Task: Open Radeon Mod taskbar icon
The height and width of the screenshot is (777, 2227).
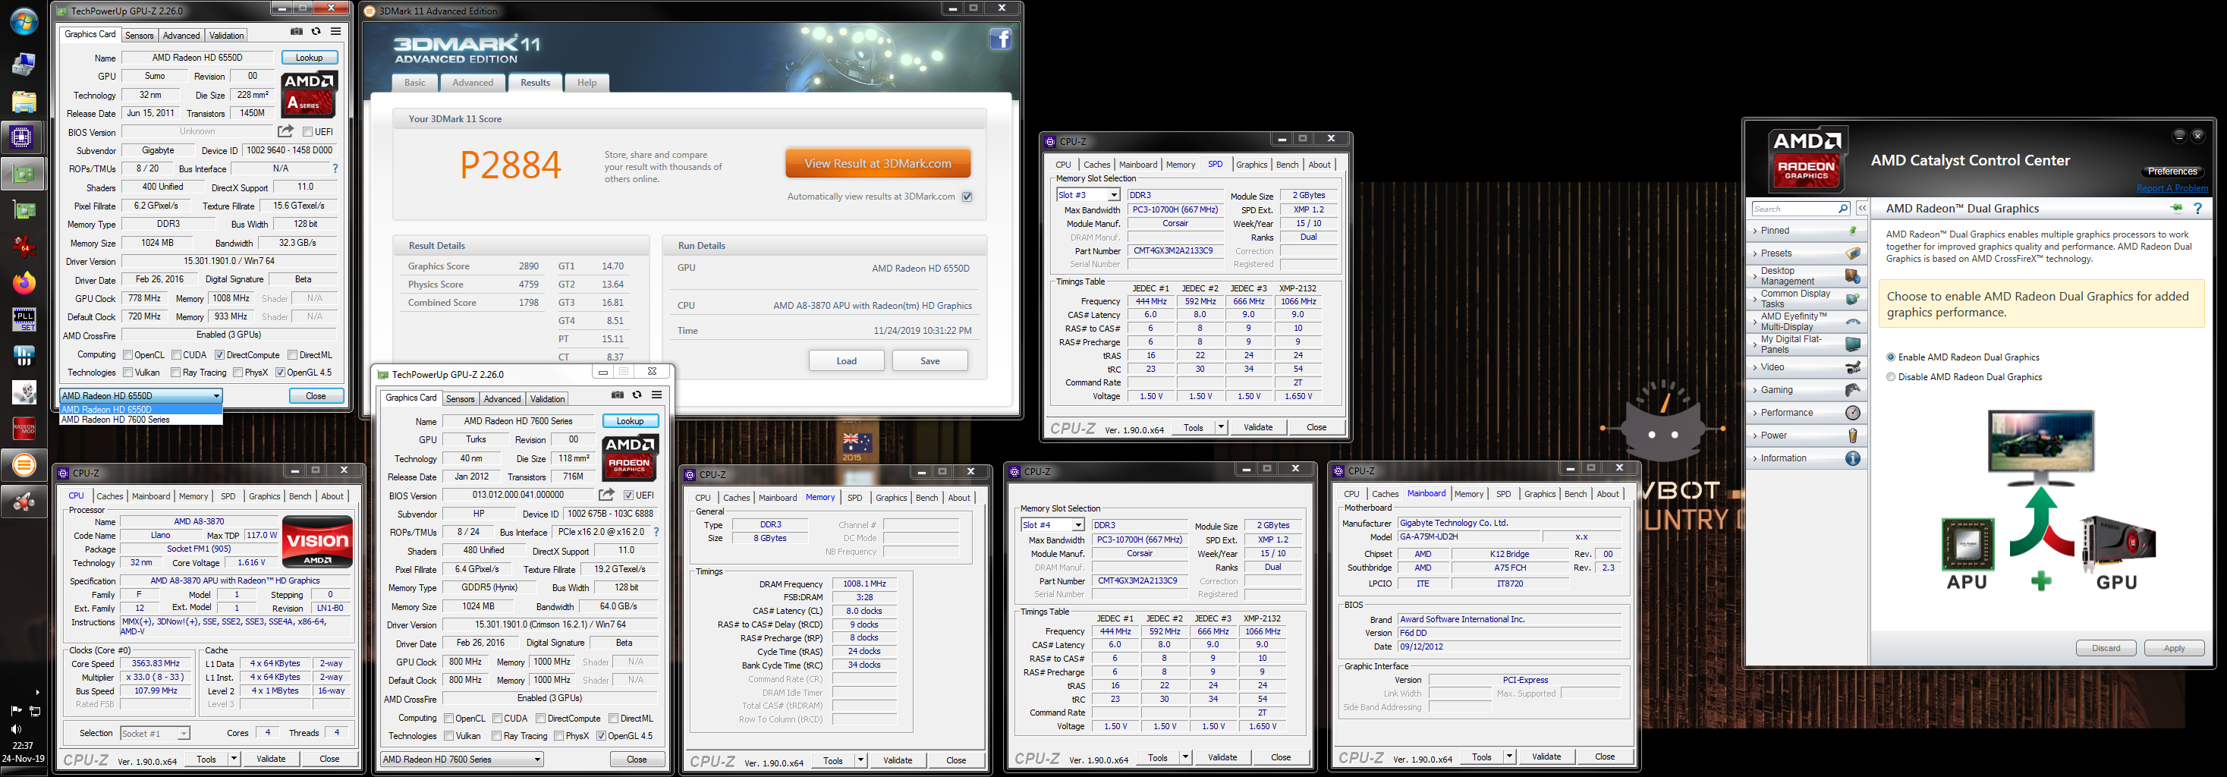Action: [x=24, y=429]
